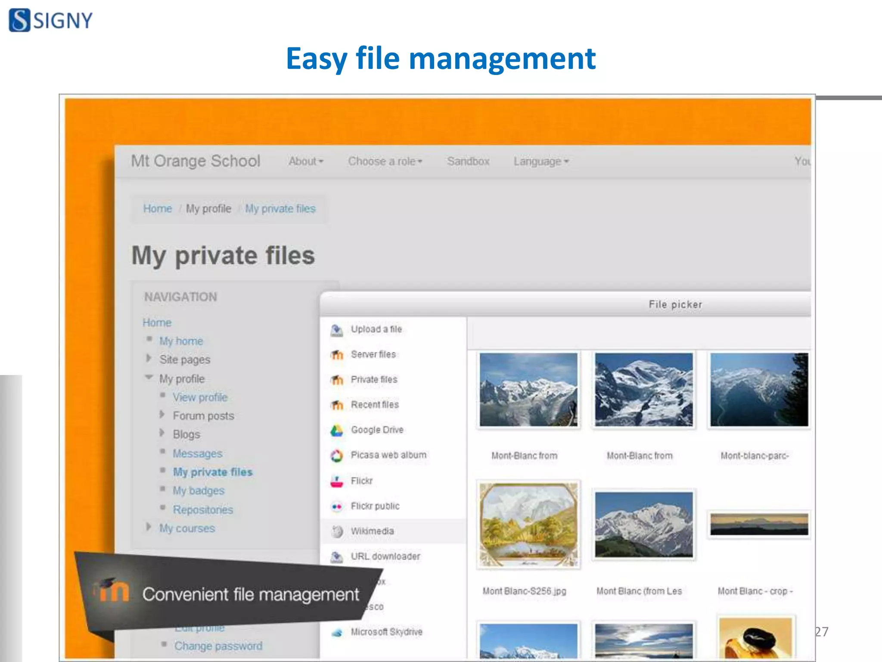Select first Mont-Blanc from thumbnail
882x662 pixels.
[528, 390]
